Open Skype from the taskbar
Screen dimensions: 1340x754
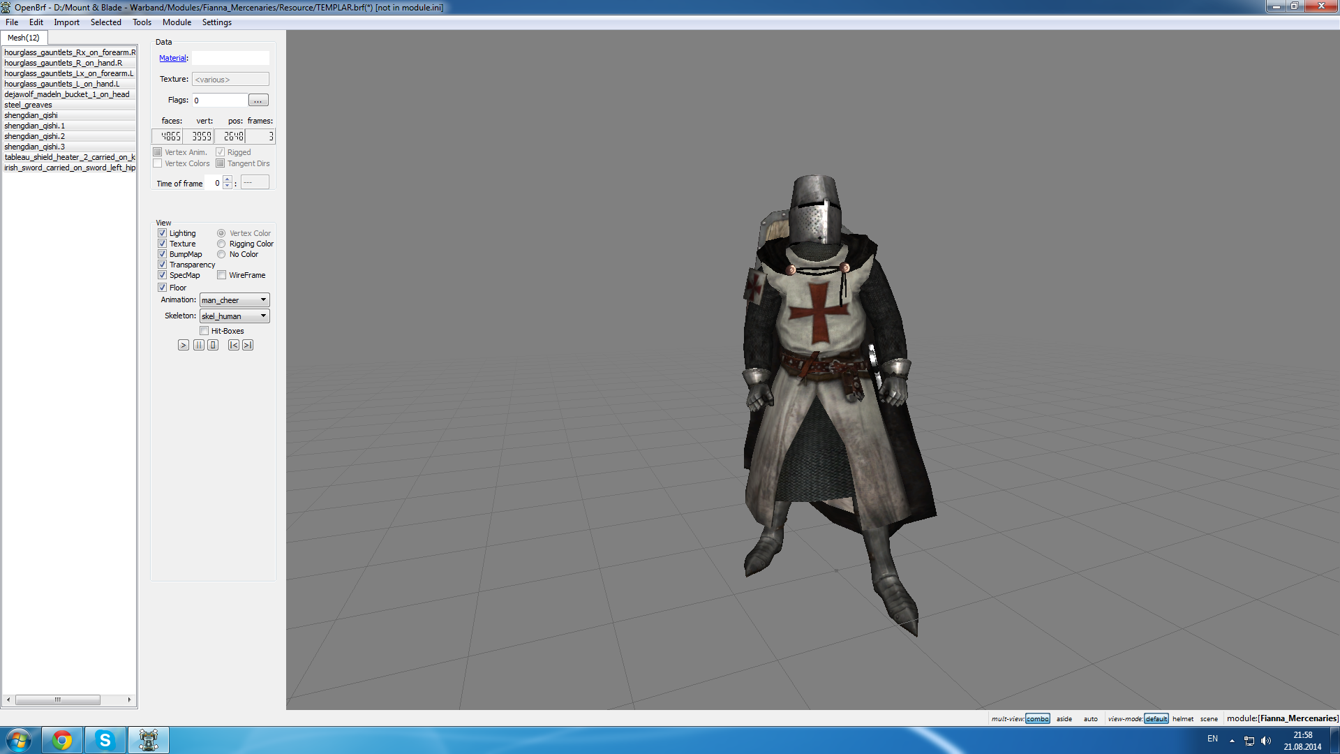point(105,740)
